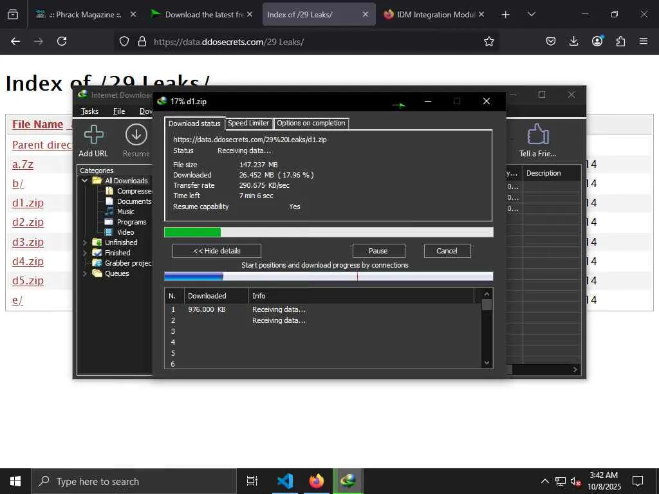Image resolution: width=659 pixels, height=494 pixels.
Task: Click the Queues folder icon
Action: click(x=97, y=273)
